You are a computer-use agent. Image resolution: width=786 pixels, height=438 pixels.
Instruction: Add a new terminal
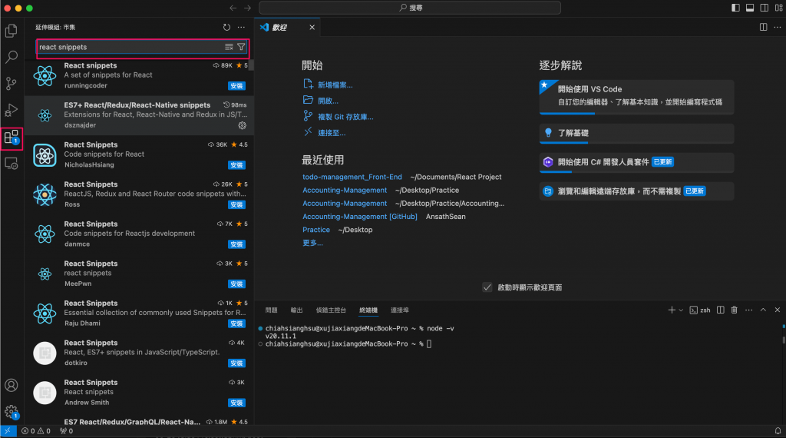pyautogui.click(x=671, y=310)
